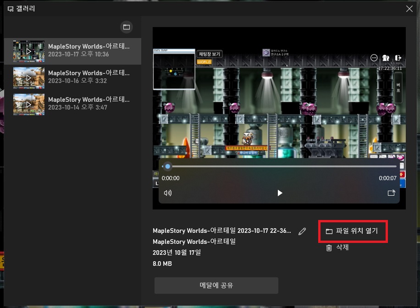
Task: Click the 0:00:07 duration label
Action: pos(387,178)
